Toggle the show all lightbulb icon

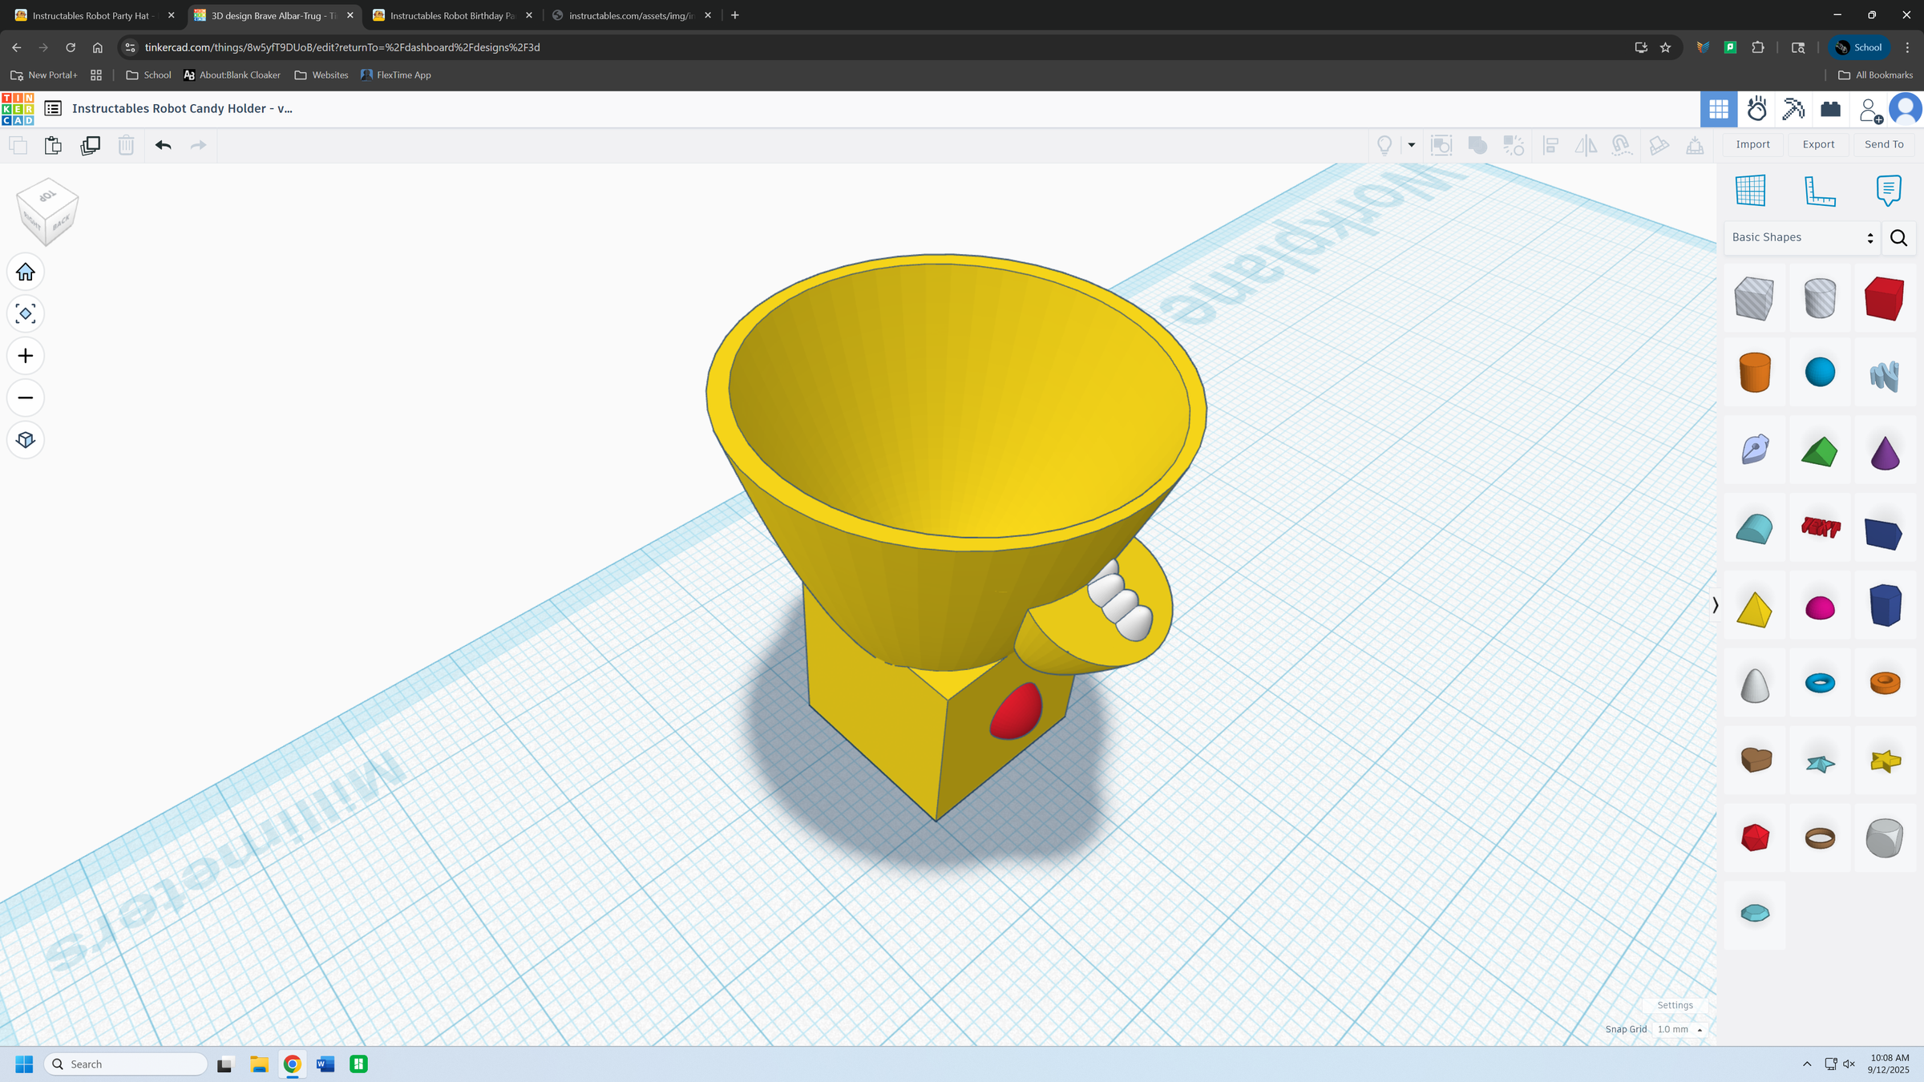point(1384,145)
